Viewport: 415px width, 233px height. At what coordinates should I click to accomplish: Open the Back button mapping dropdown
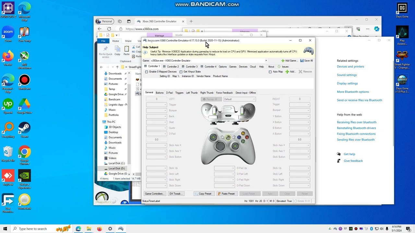(157, 116)
